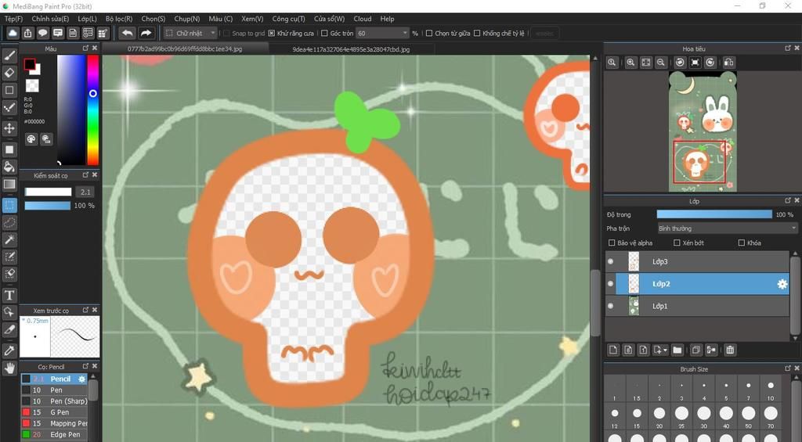The image size is (802, 442).
Task: Select the Move tool
Action: [9, 128]
